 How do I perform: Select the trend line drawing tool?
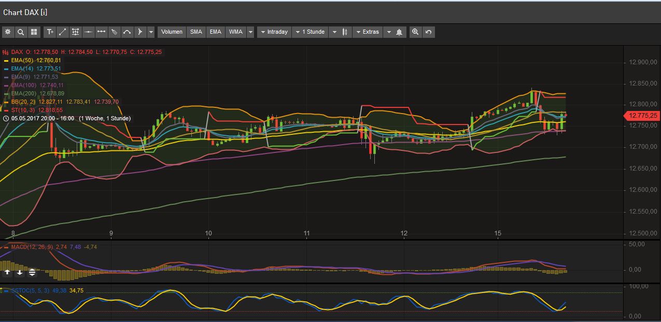click(x=62, y=32)
